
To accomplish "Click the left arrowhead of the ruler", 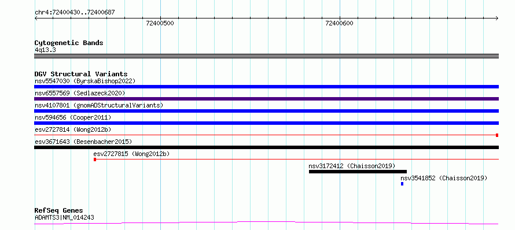I will 36,18.
